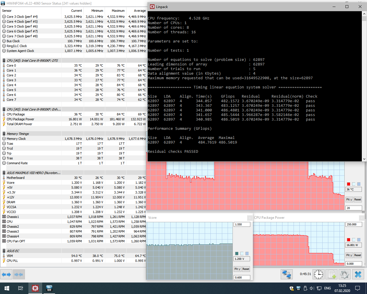Click the Minimum column header

pos(94,11)
